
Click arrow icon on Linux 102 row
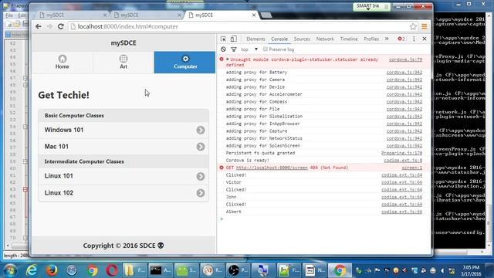[201, 192]
